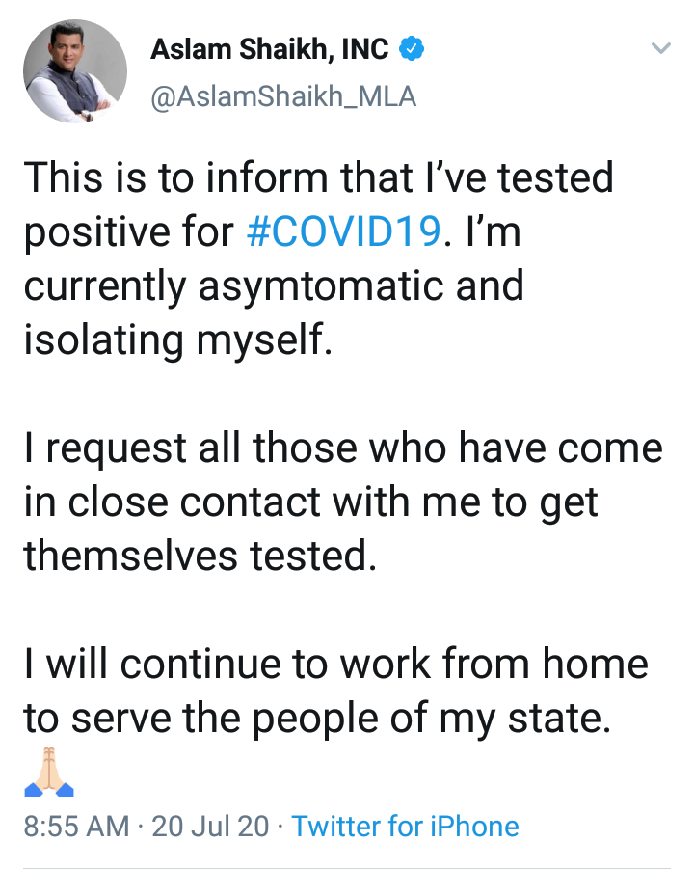Click the line "I will continue to work from home"
This screenshot has width=694, height=869.
pos(335,664)
